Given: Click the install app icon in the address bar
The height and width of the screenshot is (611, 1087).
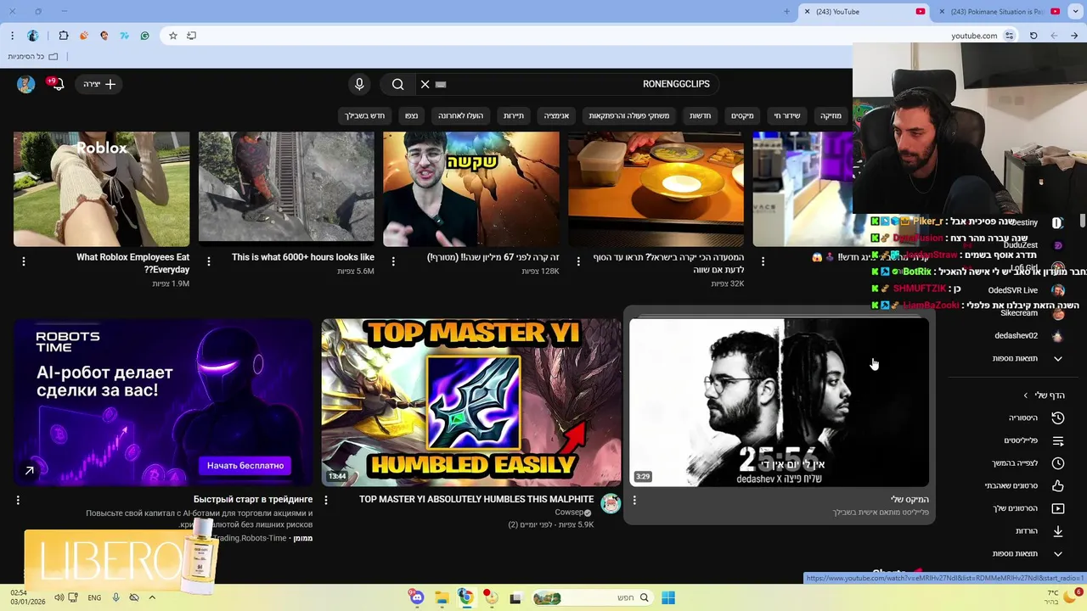Looking at the screenshot, I should tap(192, 36).
